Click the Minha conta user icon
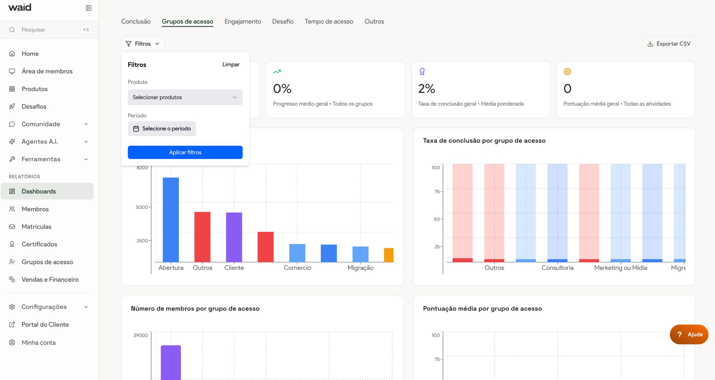This screenshot has width=715, height=380. pos(12,342)
